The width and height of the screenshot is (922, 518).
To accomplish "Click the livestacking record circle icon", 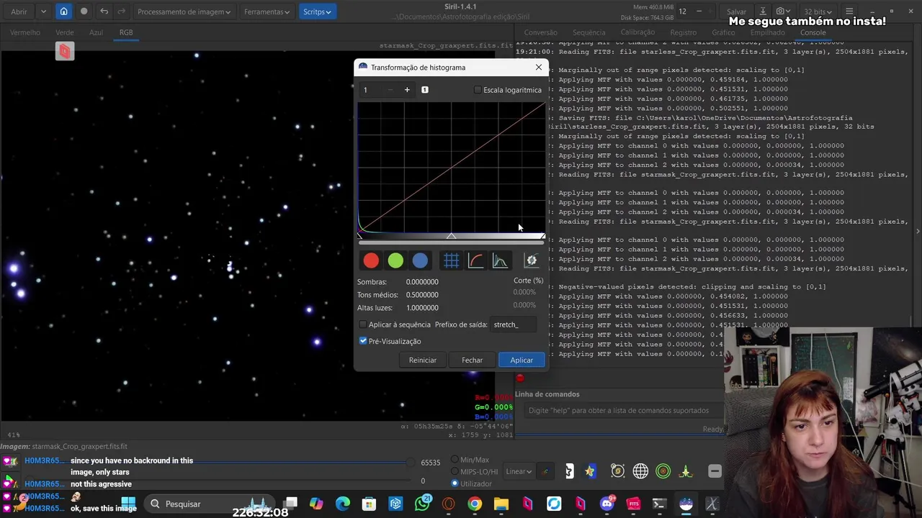I will pyautogui.click(x=84, y=12).
